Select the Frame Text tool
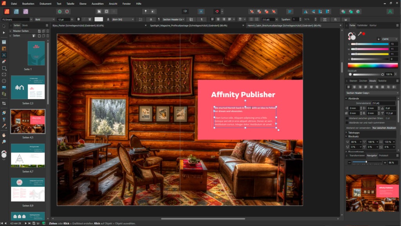The width and height of the screenshot is (401, 226). [x=4, y=42]
